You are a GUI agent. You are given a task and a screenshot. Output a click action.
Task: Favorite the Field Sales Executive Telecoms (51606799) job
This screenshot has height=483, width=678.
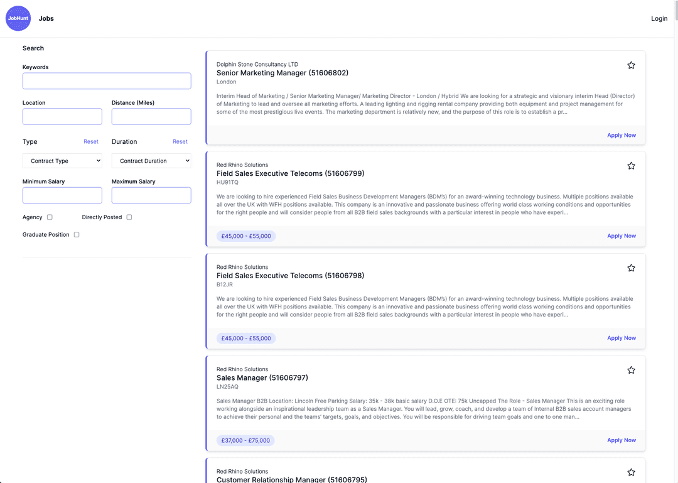(x=631, y=166)
